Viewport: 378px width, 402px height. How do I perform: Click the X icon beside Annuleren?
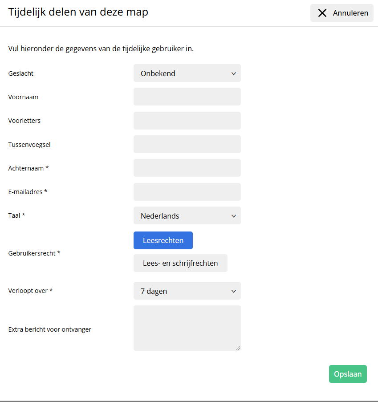[322, 13]
